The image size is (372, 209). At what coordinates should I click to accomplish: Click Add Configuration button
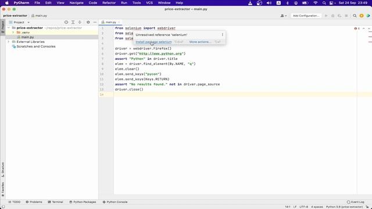[306, 16]
